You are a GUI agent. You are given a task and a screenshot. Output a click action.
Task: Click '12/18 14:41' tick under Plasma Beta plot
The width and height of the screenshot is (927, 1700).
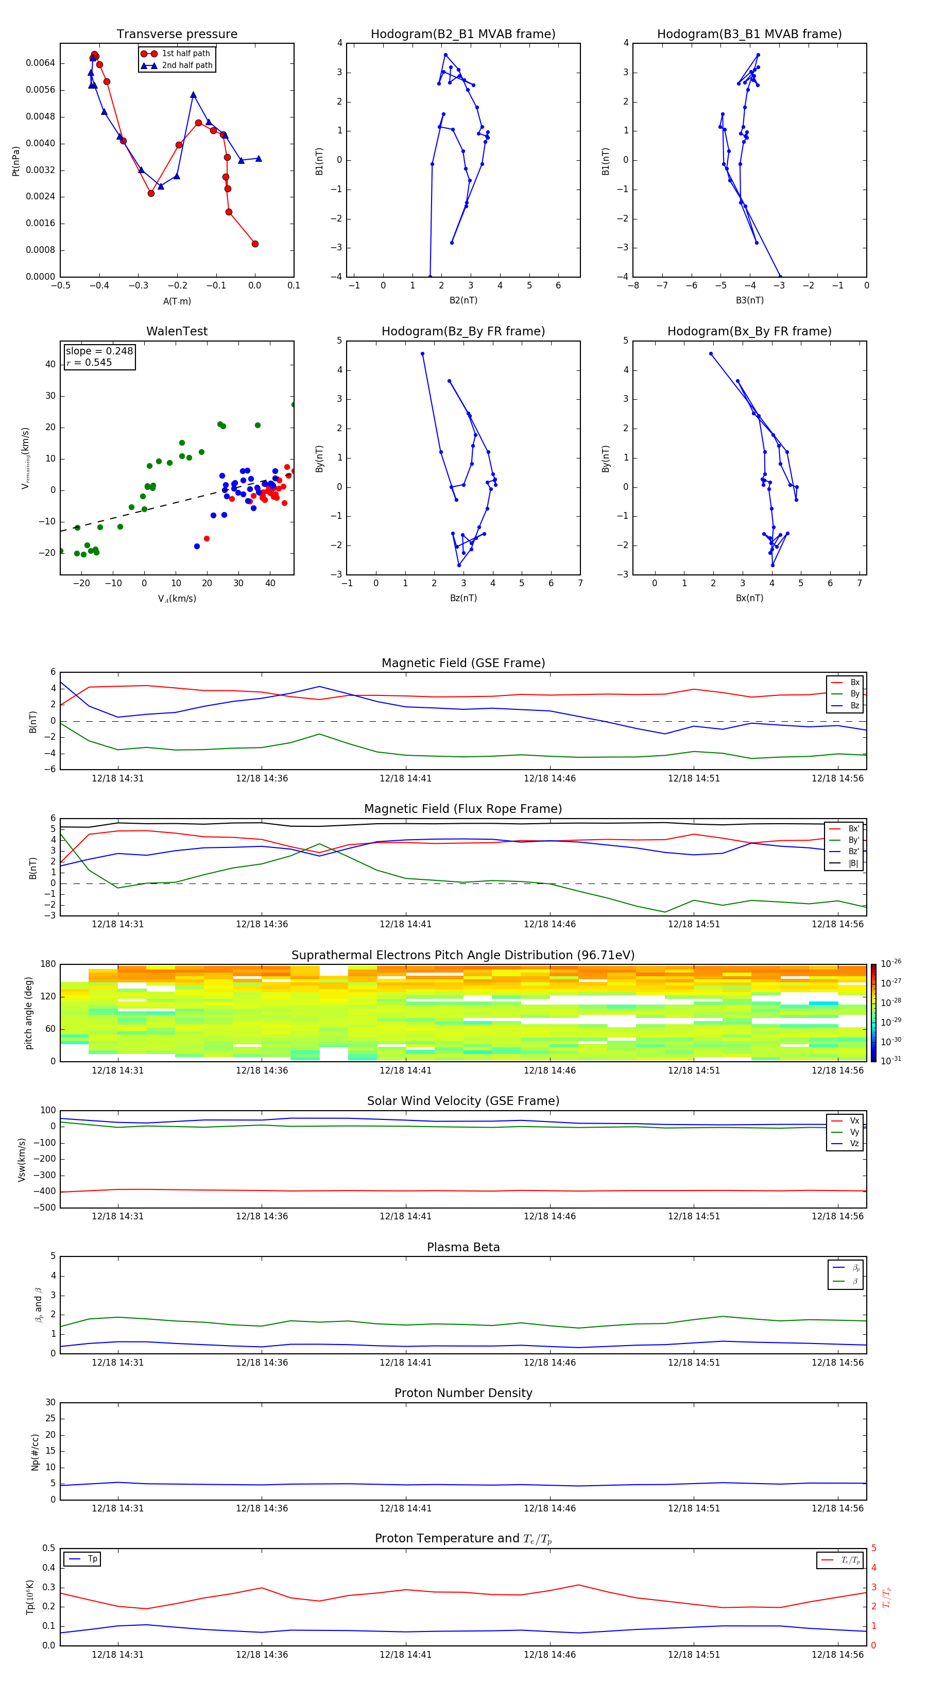point(405,1362)
